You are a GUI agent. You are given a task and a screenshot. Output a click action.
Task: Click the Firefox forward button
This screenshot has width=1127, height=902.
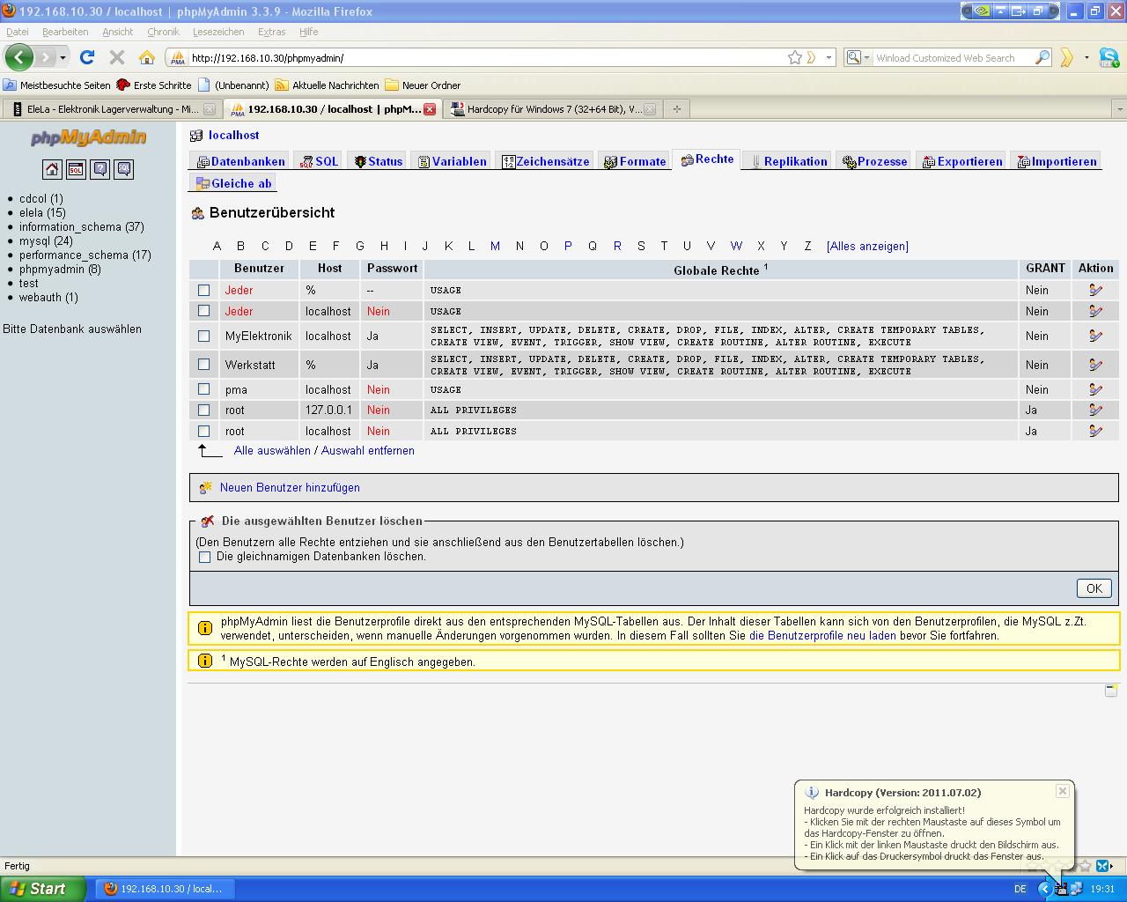pos(45,57)
